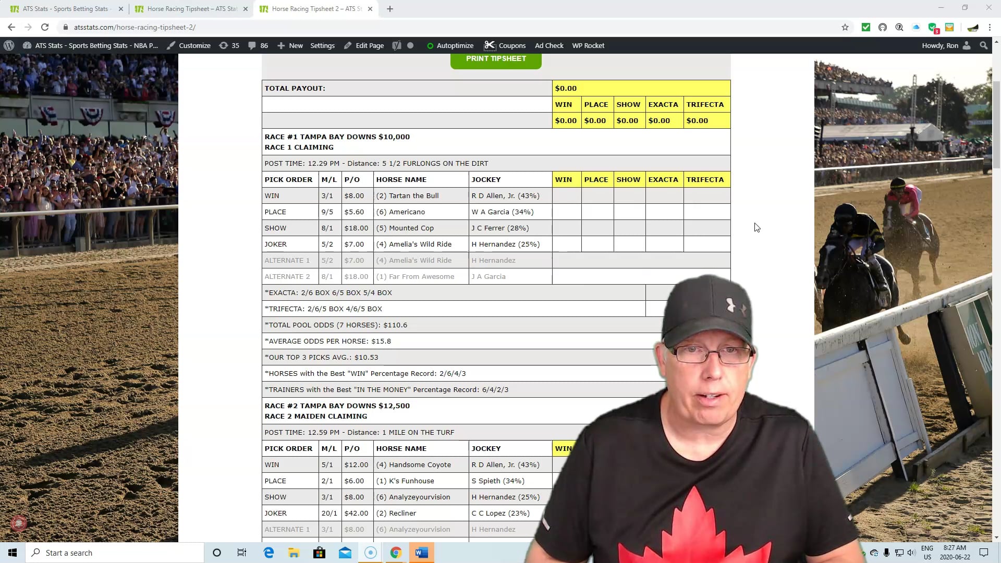This screenshot has width=1001, height=563.
Task: Click the PLACE cell for Americano row
Action: click(597, 212)
